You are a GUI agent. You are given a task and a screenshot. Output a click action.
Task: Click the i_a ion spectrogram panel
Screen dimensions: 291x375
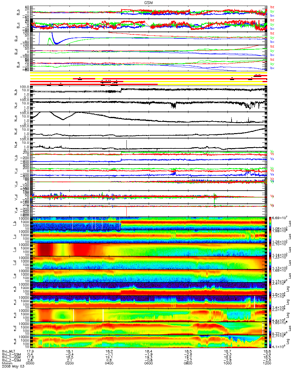point(148,249)
